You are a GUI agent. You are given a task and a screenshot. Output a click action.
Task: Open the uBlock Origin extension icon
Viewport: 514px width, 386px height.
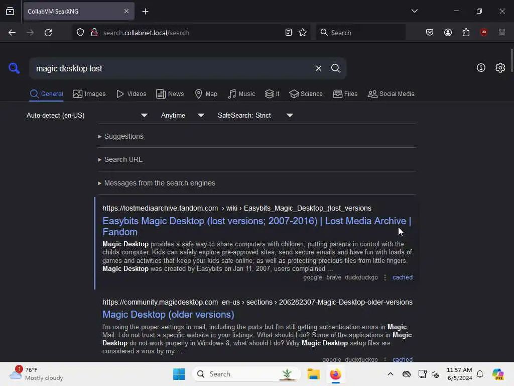(483, 32)
